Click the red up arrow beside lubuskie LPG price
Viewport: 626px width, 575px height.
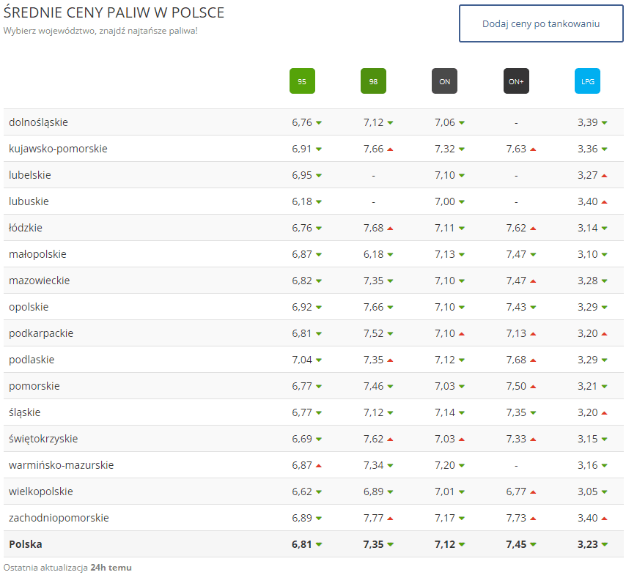(604, 201)
